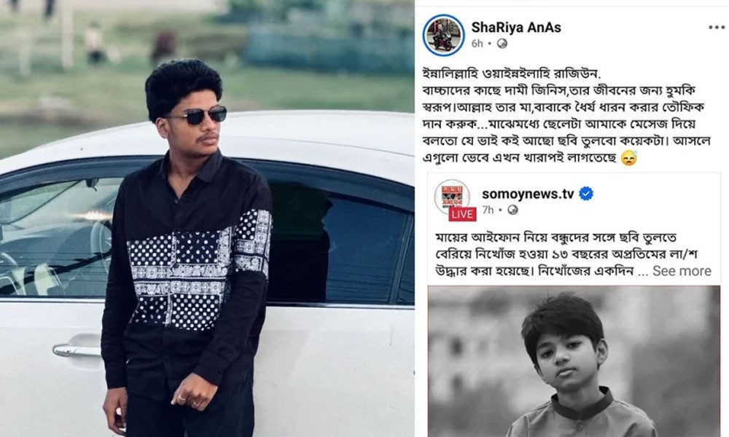The image size is (729, 437).
Task: Open the black-and-white boy photo
Action: [x=574, y=361]
